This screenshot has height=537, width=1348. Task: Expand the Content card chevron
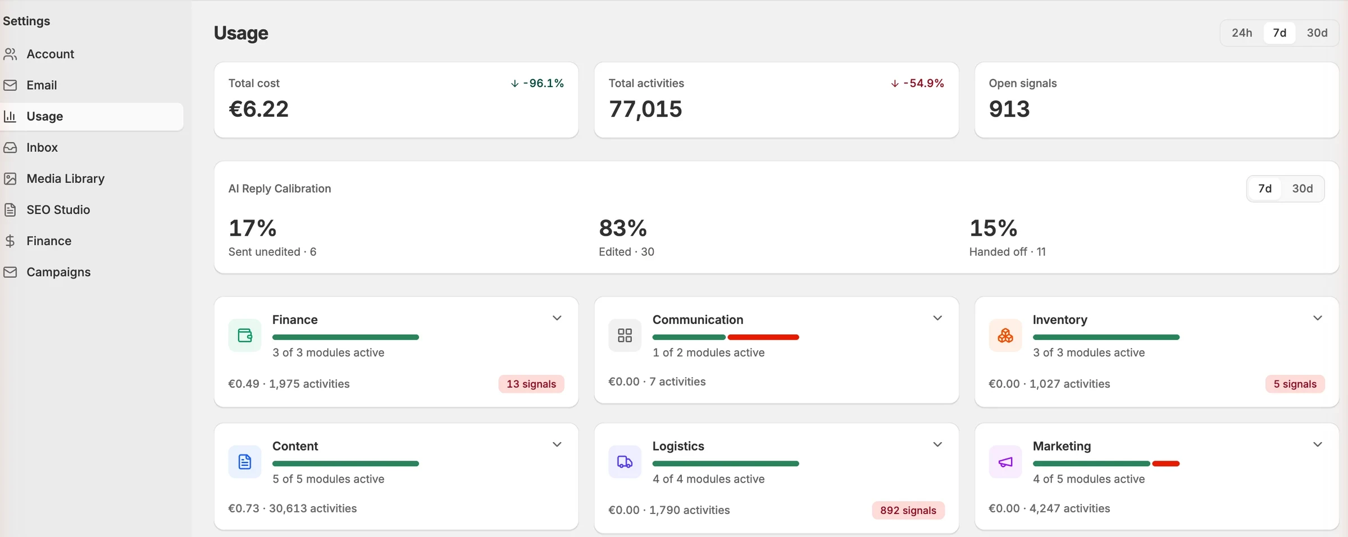click(x=557, y=444)
